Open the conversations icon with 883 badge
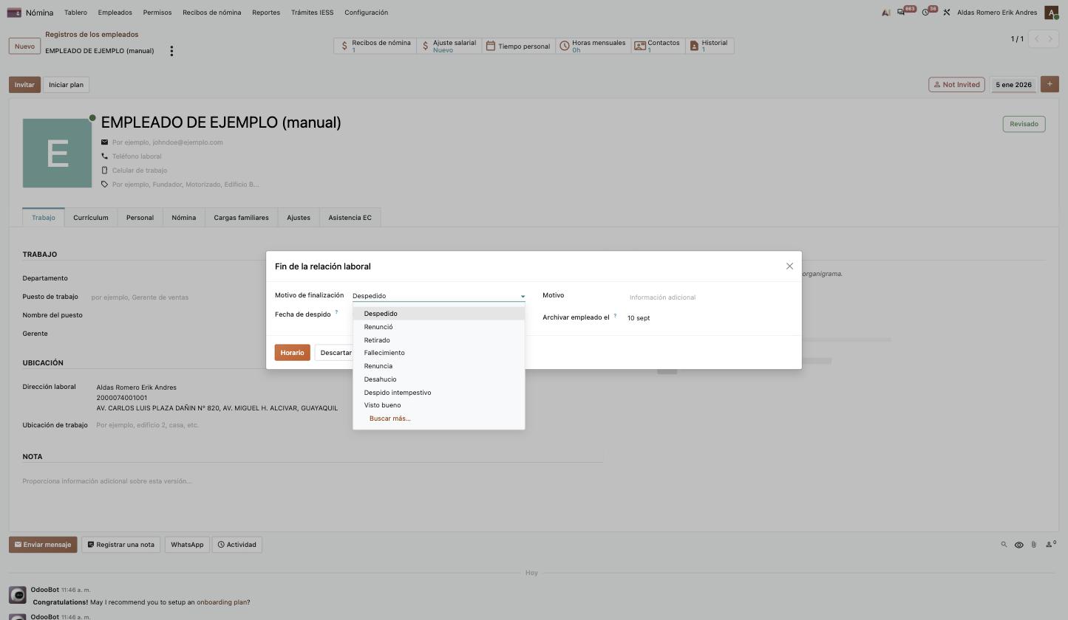The width and height of the screenshot is (1068, 620). 901,13
